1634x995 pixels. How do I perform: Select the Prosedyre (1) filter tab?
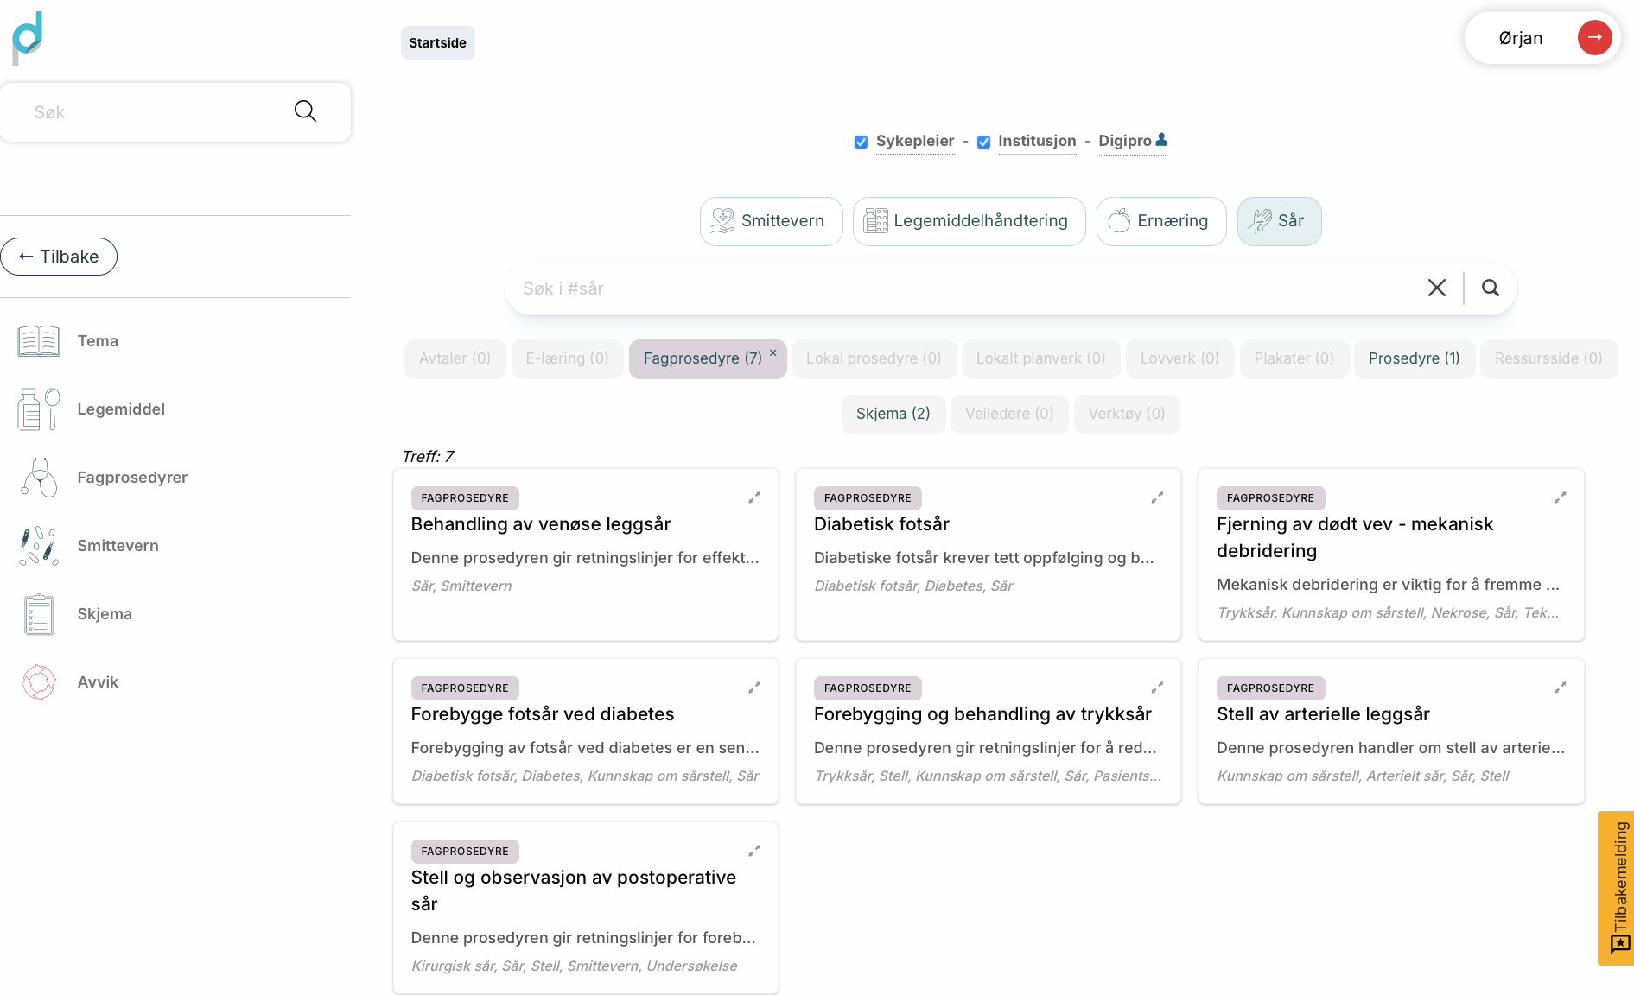point(1414,358)
